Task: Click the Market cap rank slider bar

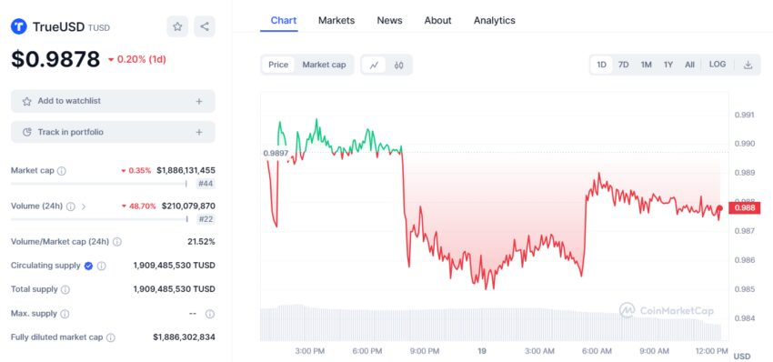Action: pos(99,184)
